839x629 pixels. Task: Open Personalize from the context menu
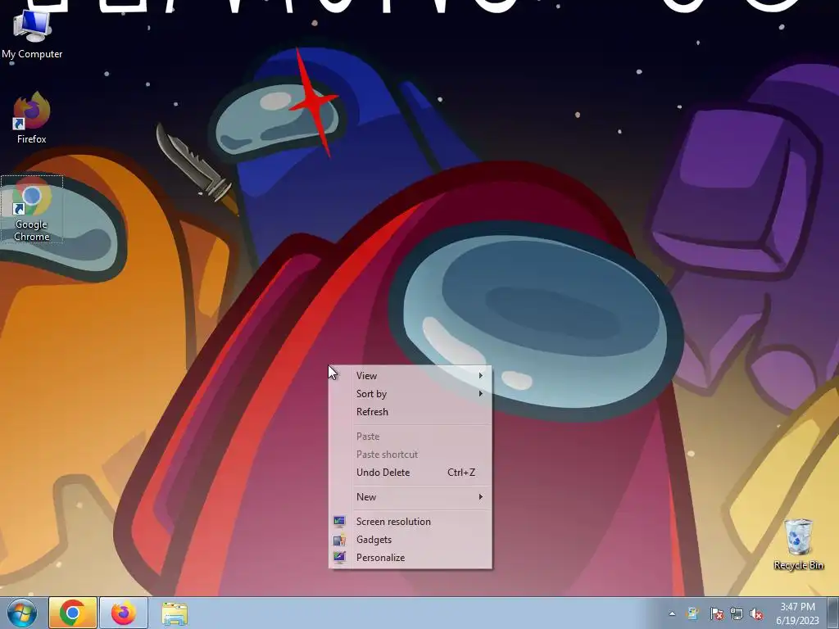410,558
